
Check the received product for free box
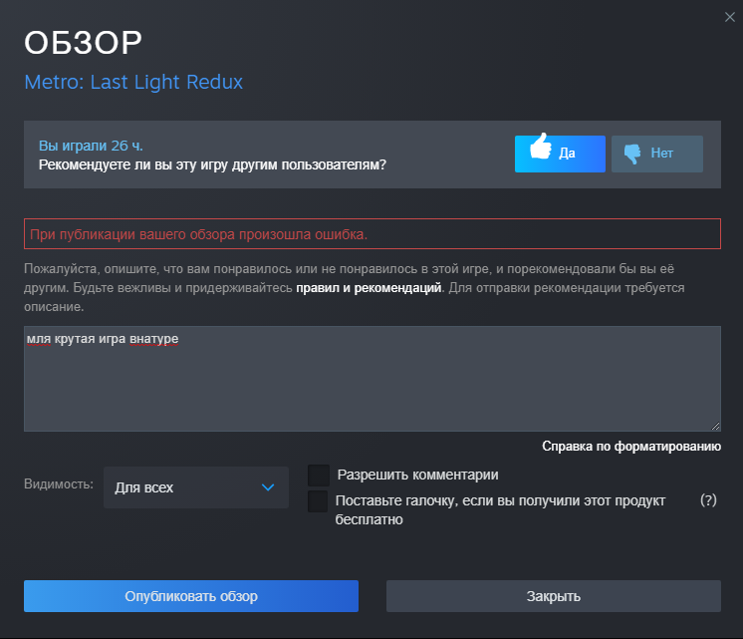tap(318, 501)
